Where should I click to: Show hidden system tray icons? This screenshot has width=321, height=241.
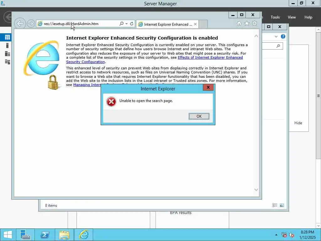click(x=276, y=235)
